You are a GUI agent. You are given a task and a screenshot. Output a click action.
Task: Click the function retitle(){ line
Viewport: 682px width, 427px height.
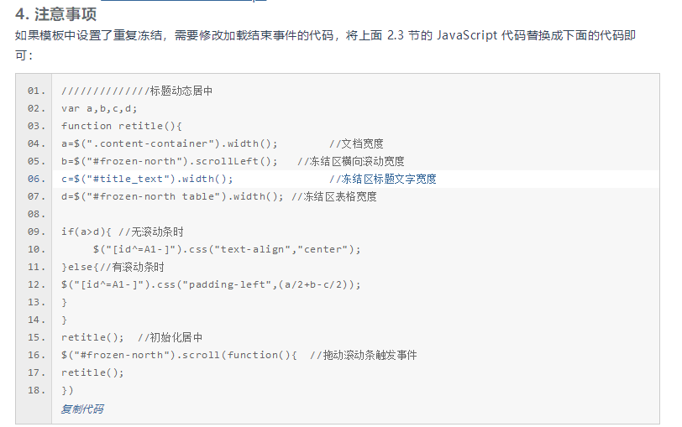[x=121, y=126]
